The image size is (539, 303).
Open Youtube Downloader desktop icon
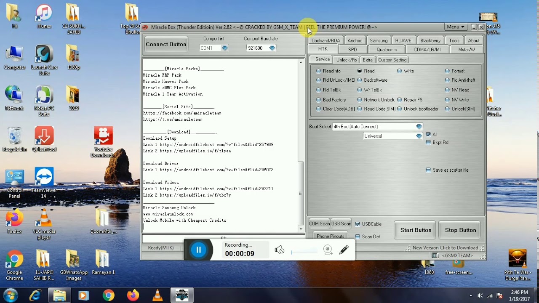(x=103, y=142)
